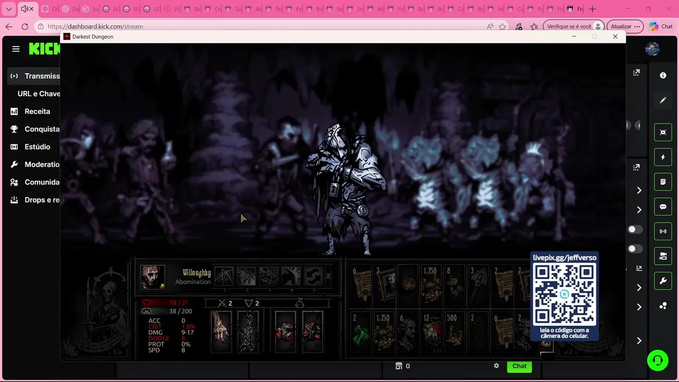Select the fifth transform skill icon
679x382 pixels.
click(313, 276)
